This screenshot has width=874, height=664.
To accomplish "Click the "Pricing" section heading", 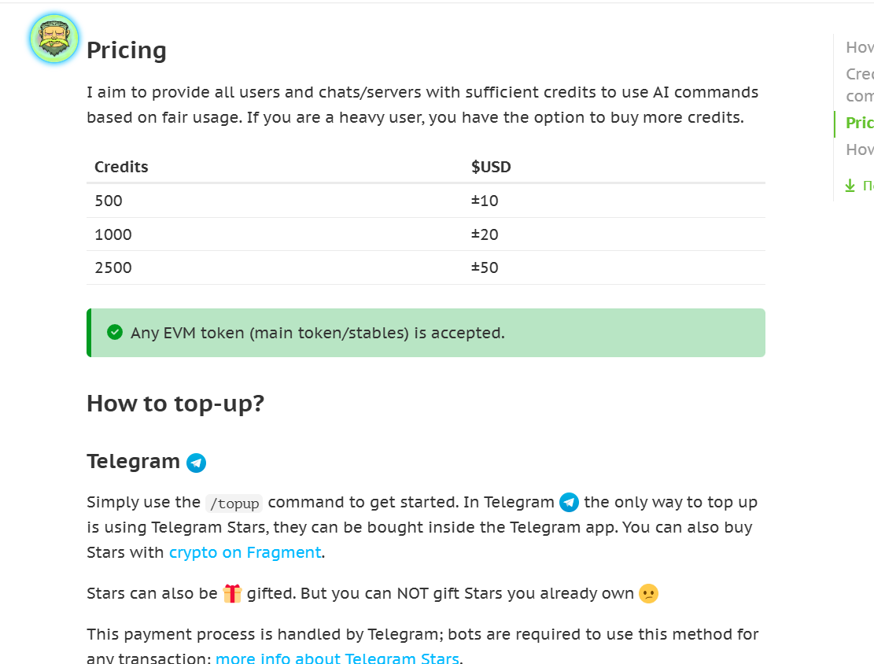I will 127,50.
